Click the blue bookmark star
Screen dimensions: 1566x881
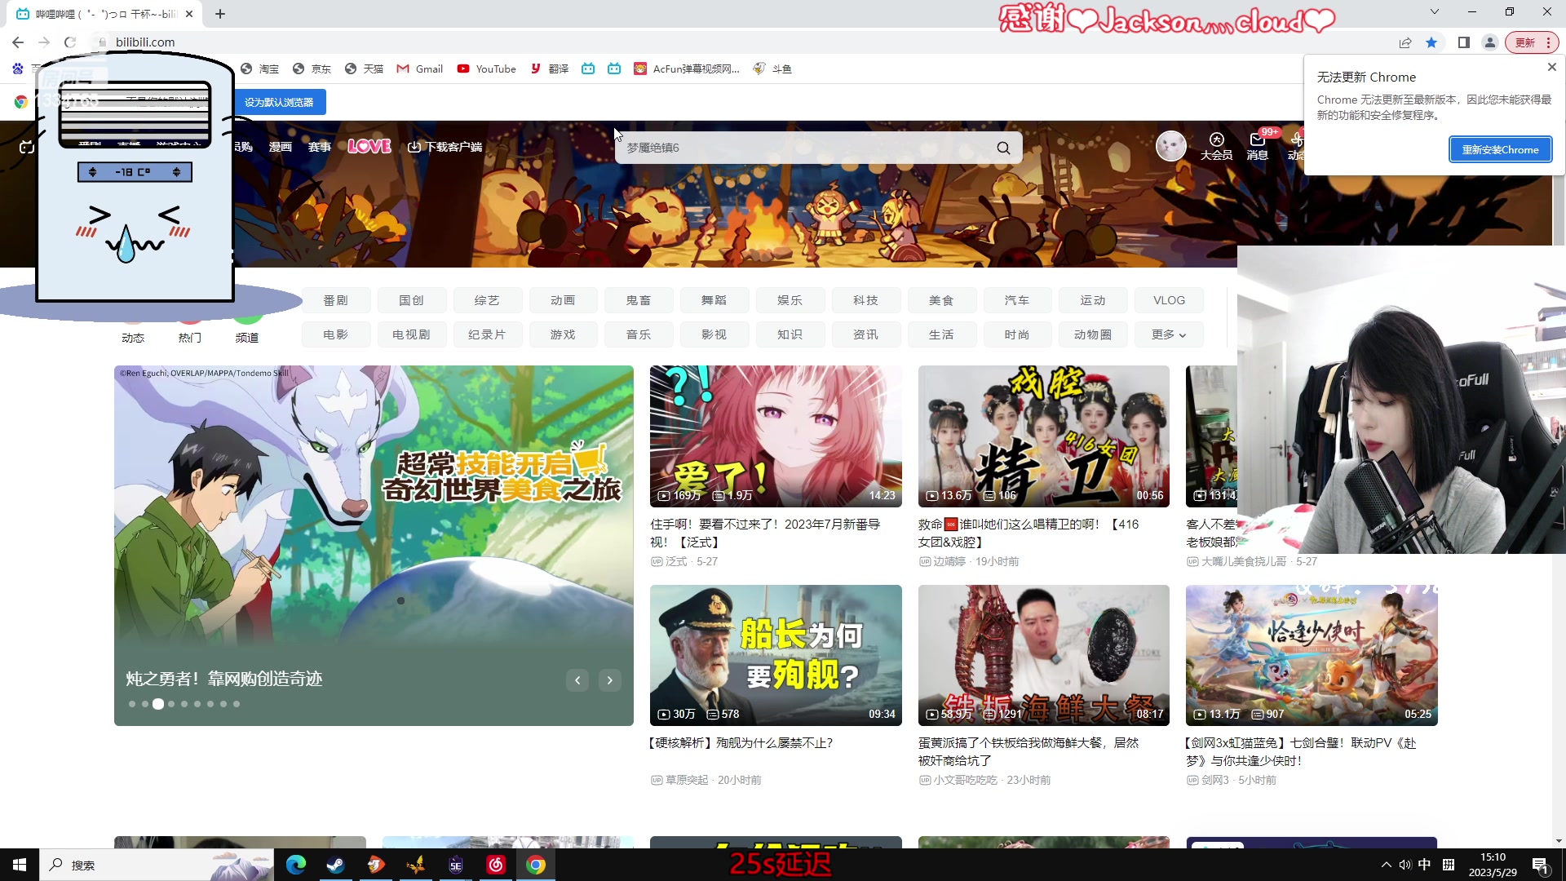1431,42
